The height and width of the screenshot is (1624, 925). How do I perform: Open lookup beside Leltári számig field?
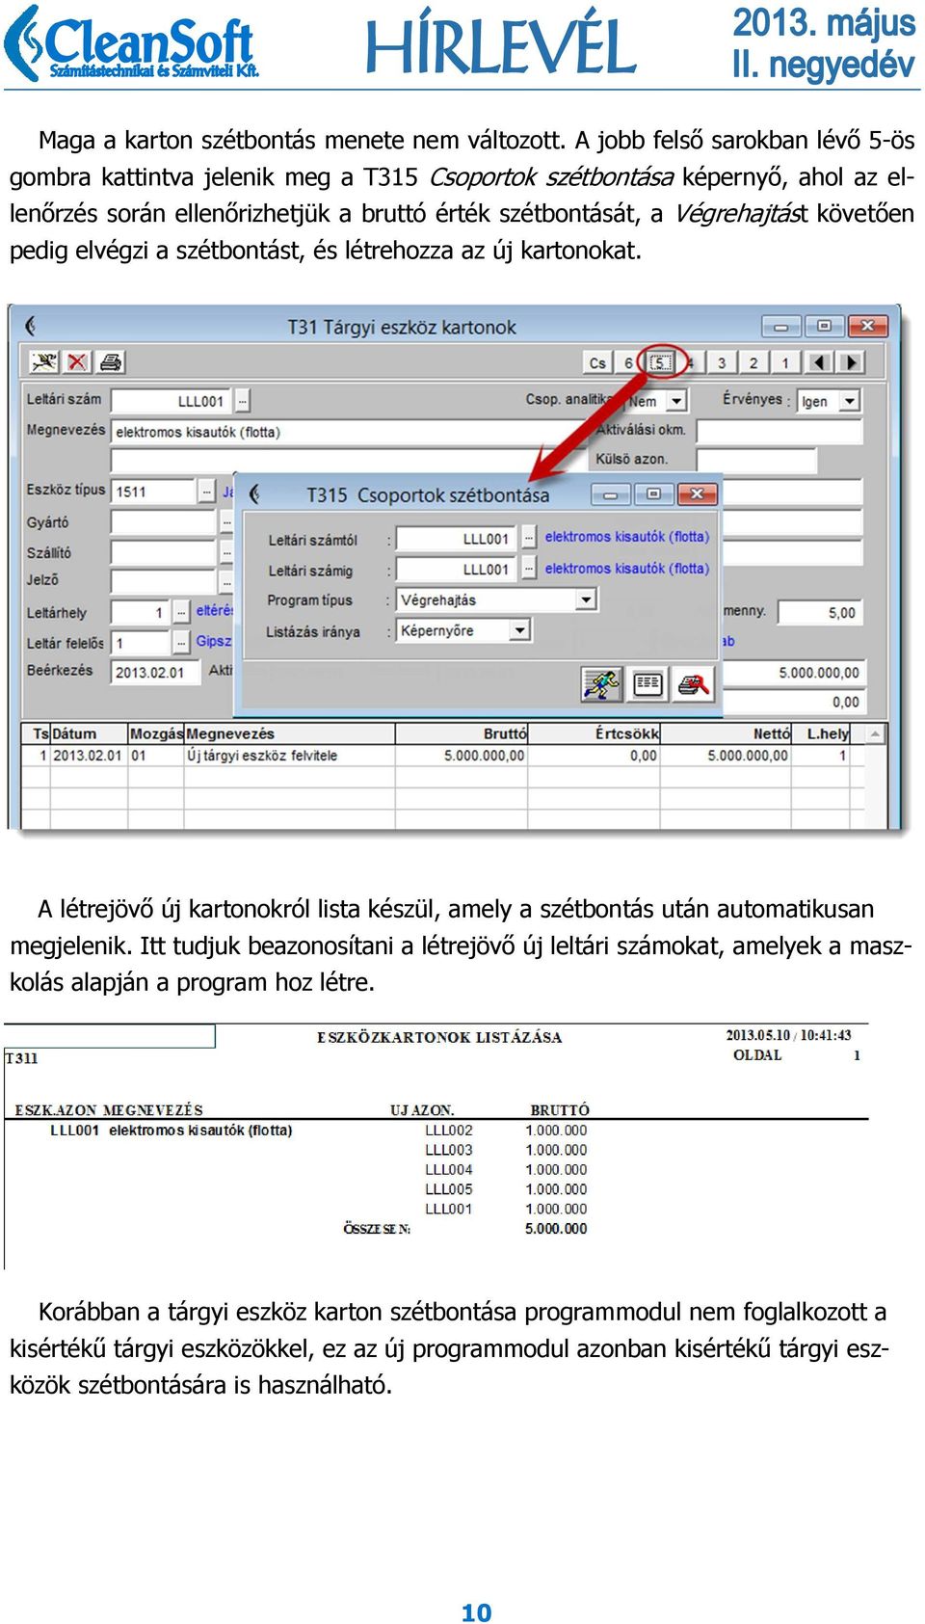[x=529, y=569]
